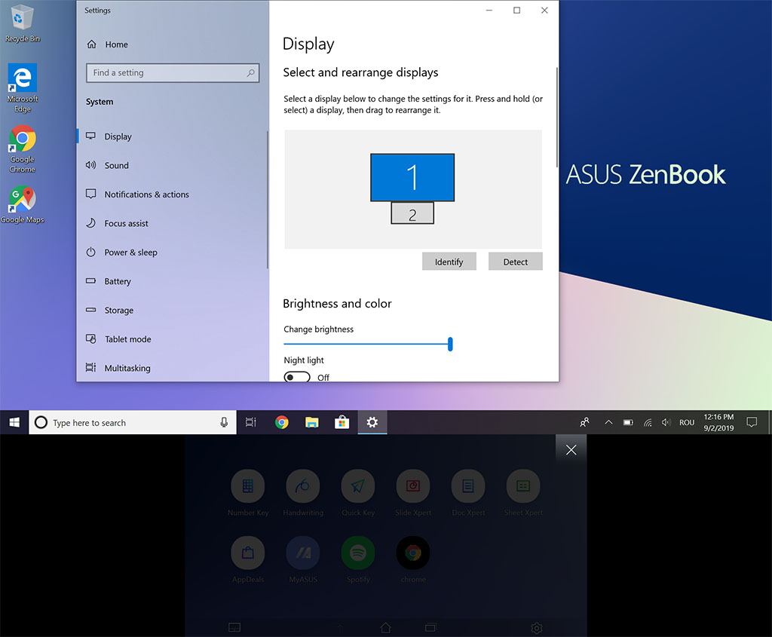Launch Sheet Xpert on the ScreenPad
Image resolution: width=772 pixels, height=637 pixels.
523,493
